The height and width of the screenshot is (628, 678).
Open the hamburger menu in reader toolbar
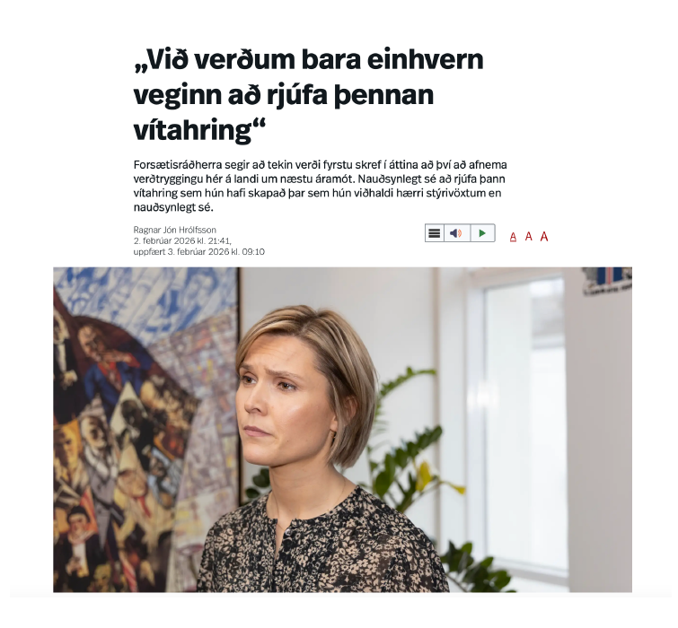click(x=434, y=233)
